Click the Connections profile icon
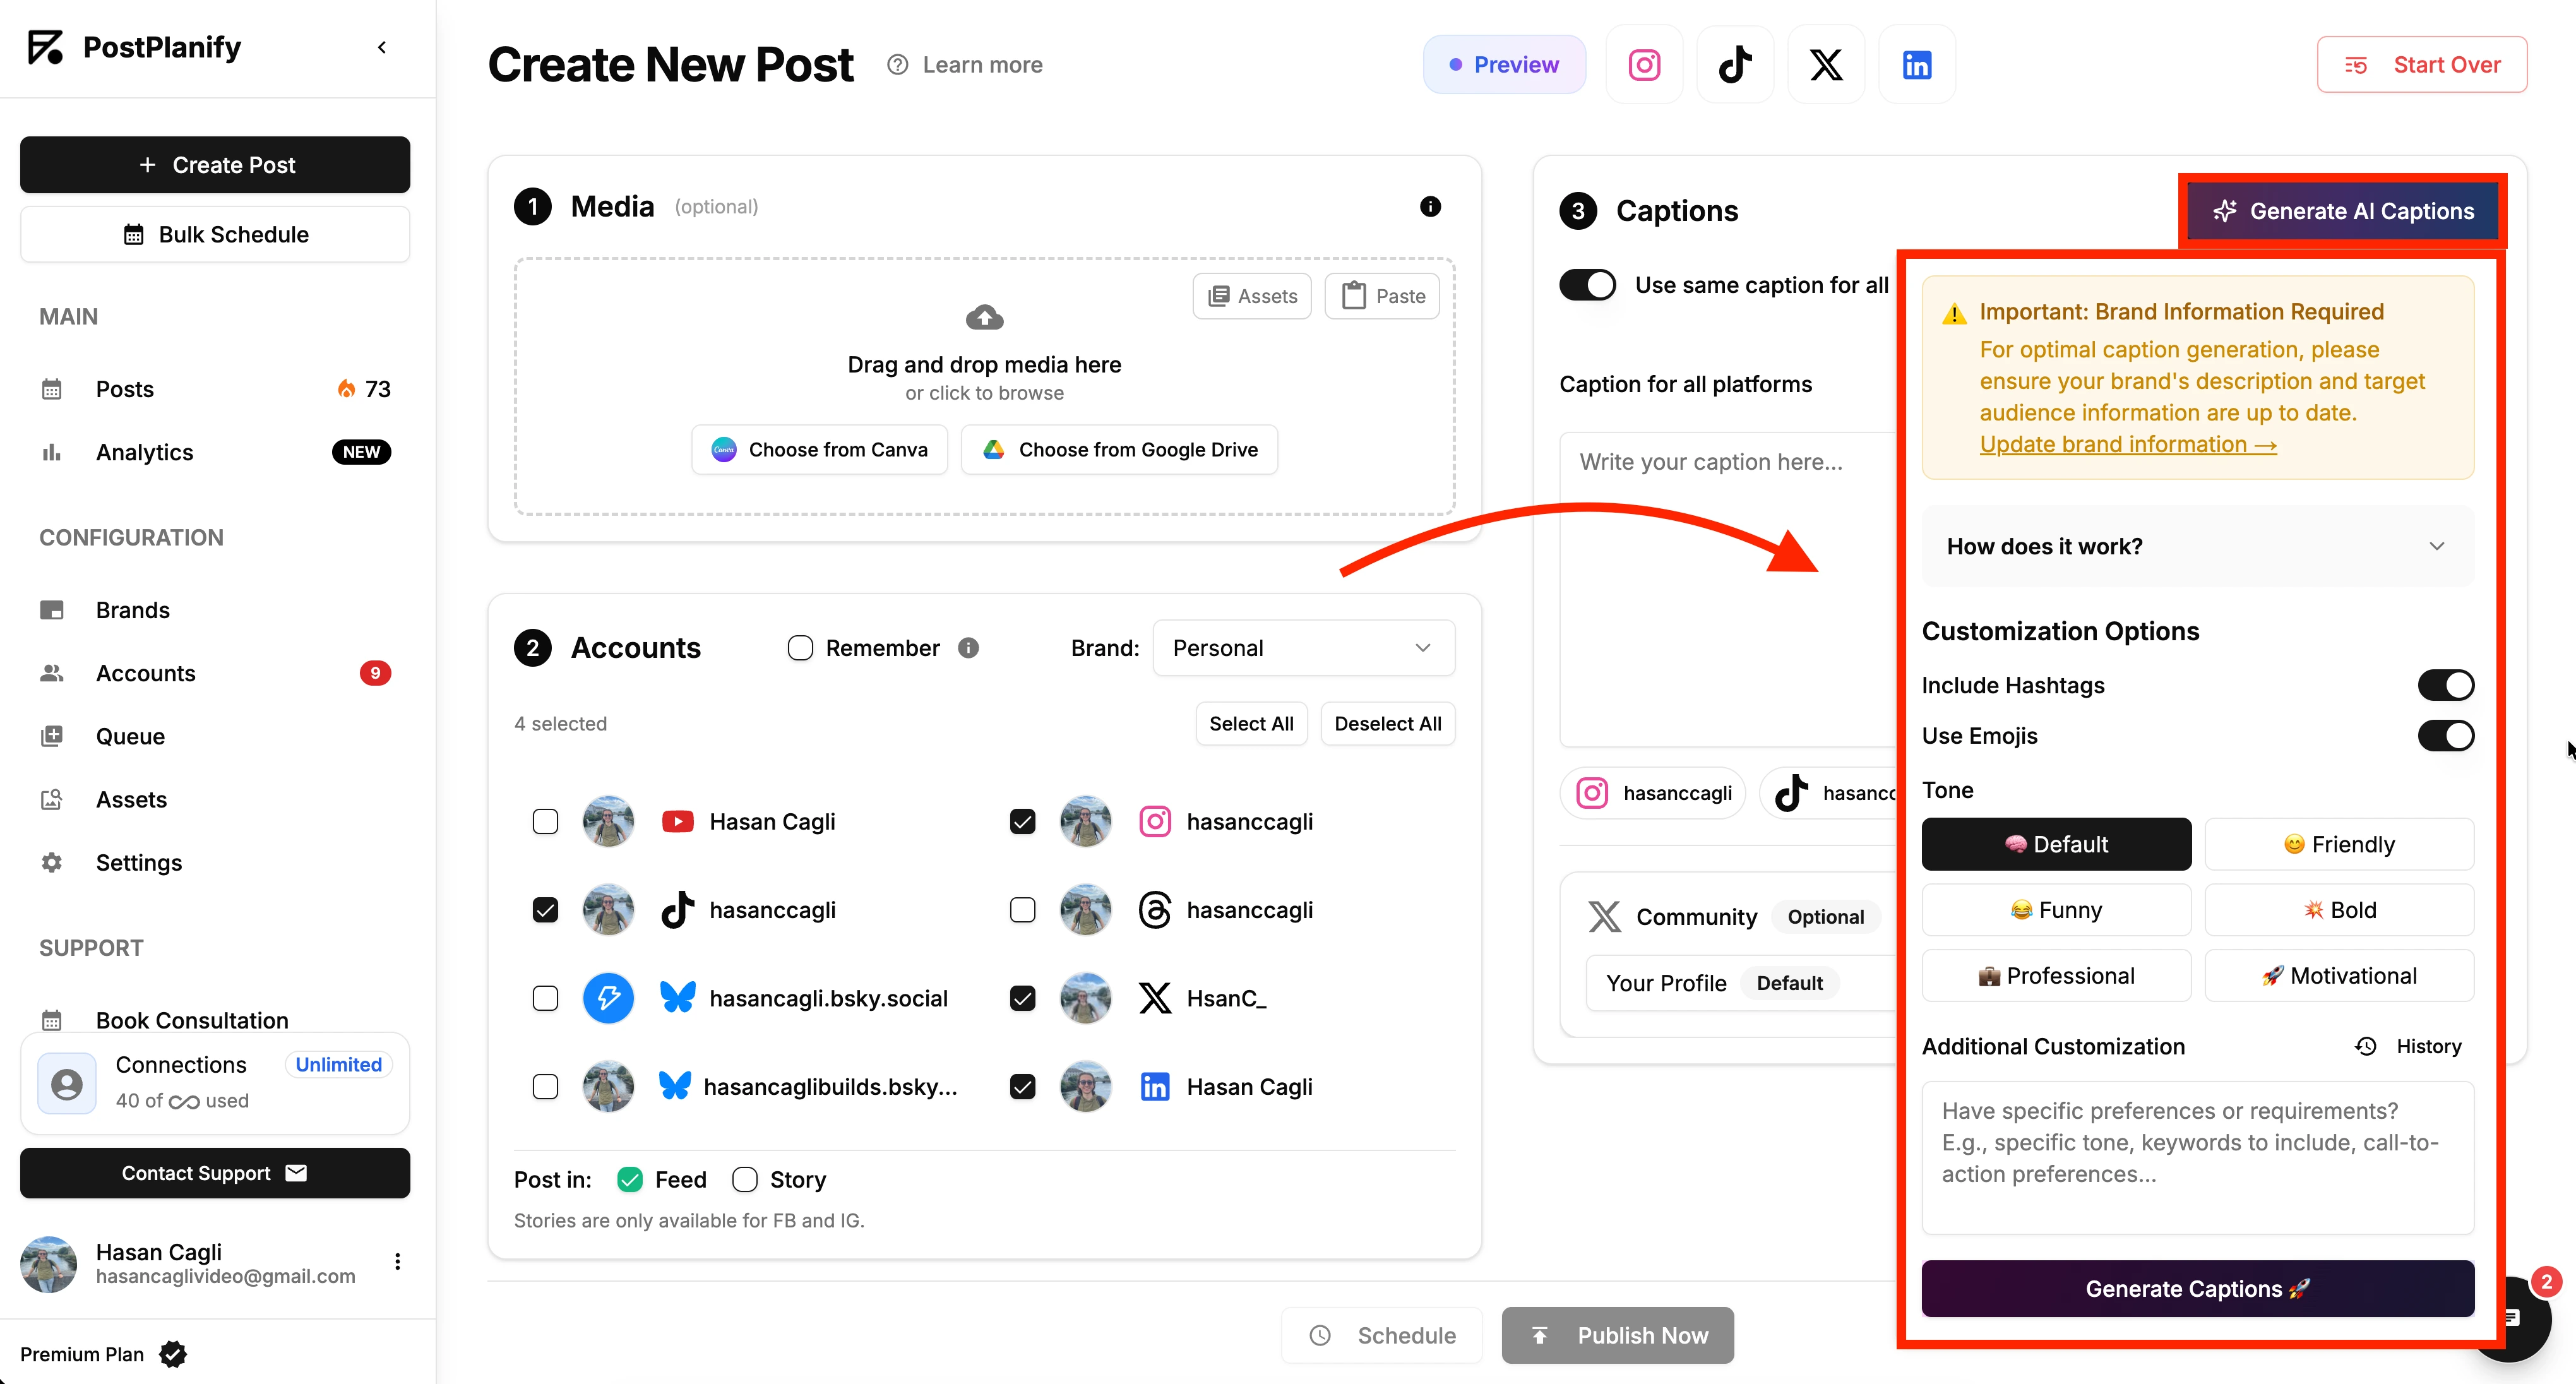This screenshot has width=2576, height=1384. pos(67,1083)
